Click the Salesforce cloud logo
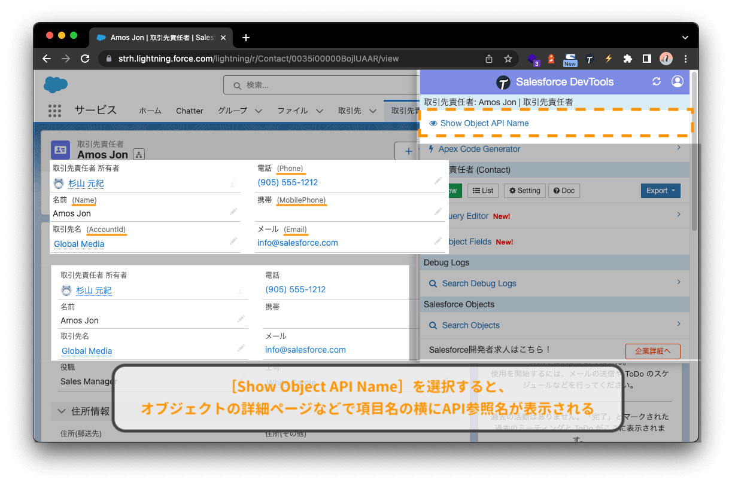Image resolution: width=732 pixels, height=486 pixels. coord(55,84)
